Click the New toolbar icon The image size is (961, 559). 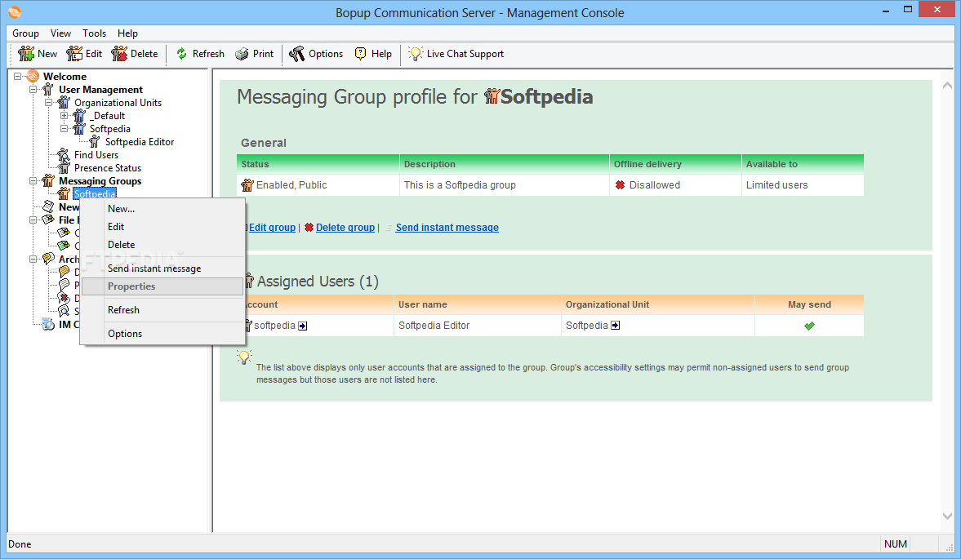point(26,54)
